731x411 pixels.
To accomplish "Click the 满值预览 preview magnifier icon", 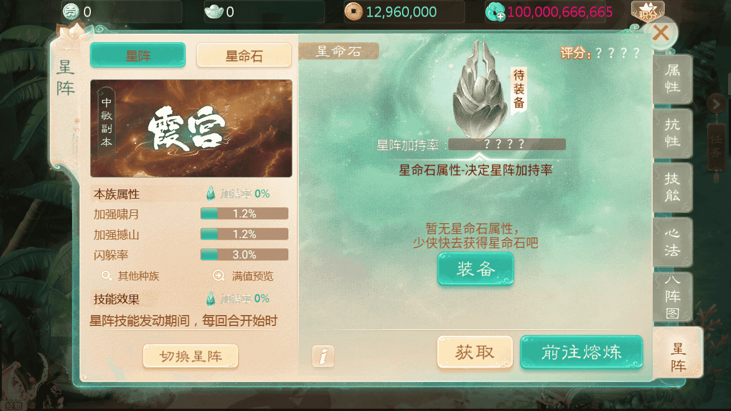I will [219, 276].
